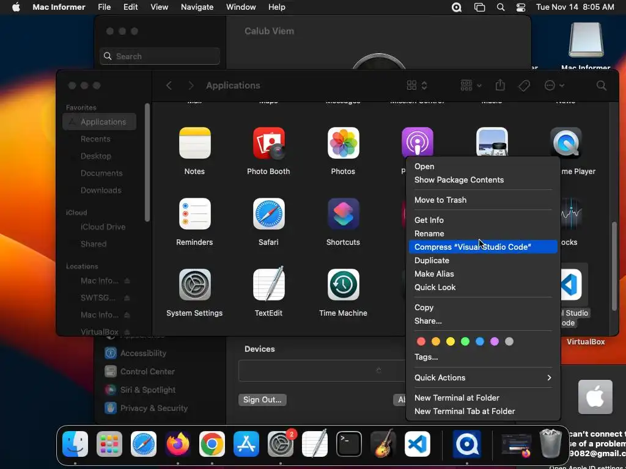
Task: Click Sign Out... in System Settings
Action: [262, 399]
